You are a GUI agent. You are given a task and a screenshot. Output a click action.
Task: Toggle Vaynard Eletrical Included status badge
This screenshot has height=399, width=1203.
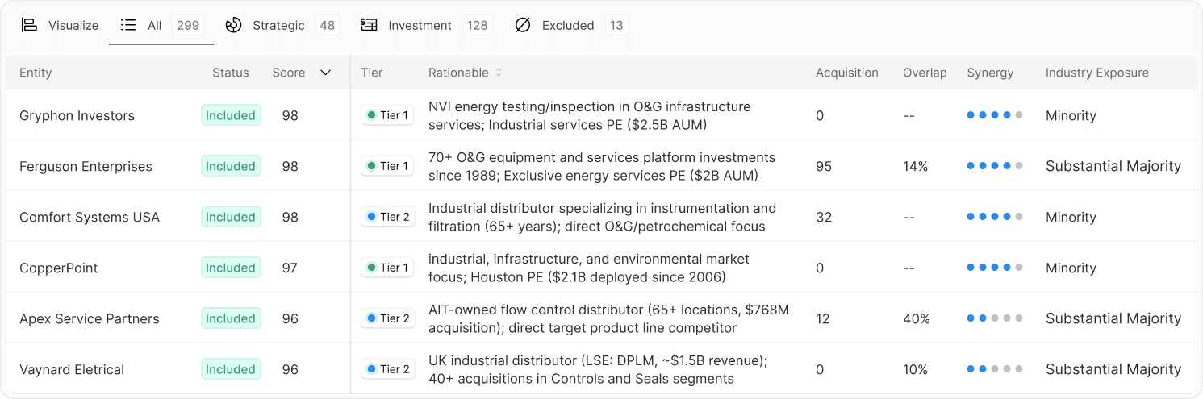(231, 369)
